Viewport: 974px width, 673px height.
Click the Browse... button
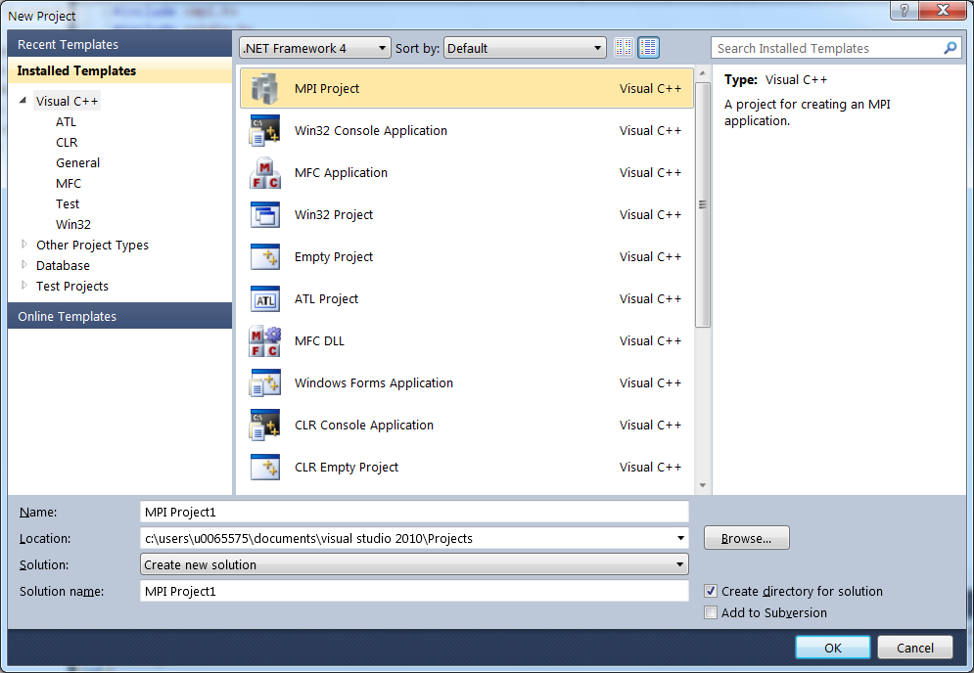point(747,538)
